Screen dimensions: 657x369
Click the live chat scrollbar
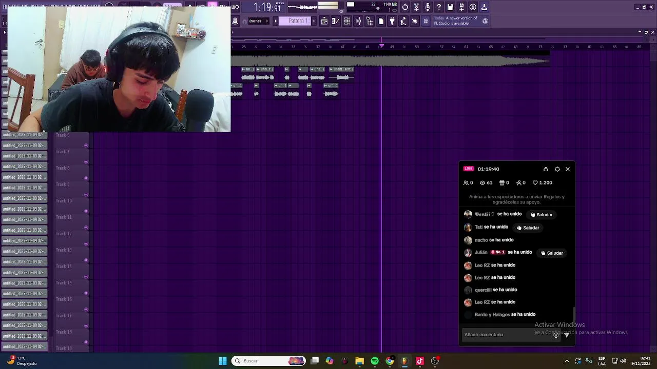(x=574, y=314)
